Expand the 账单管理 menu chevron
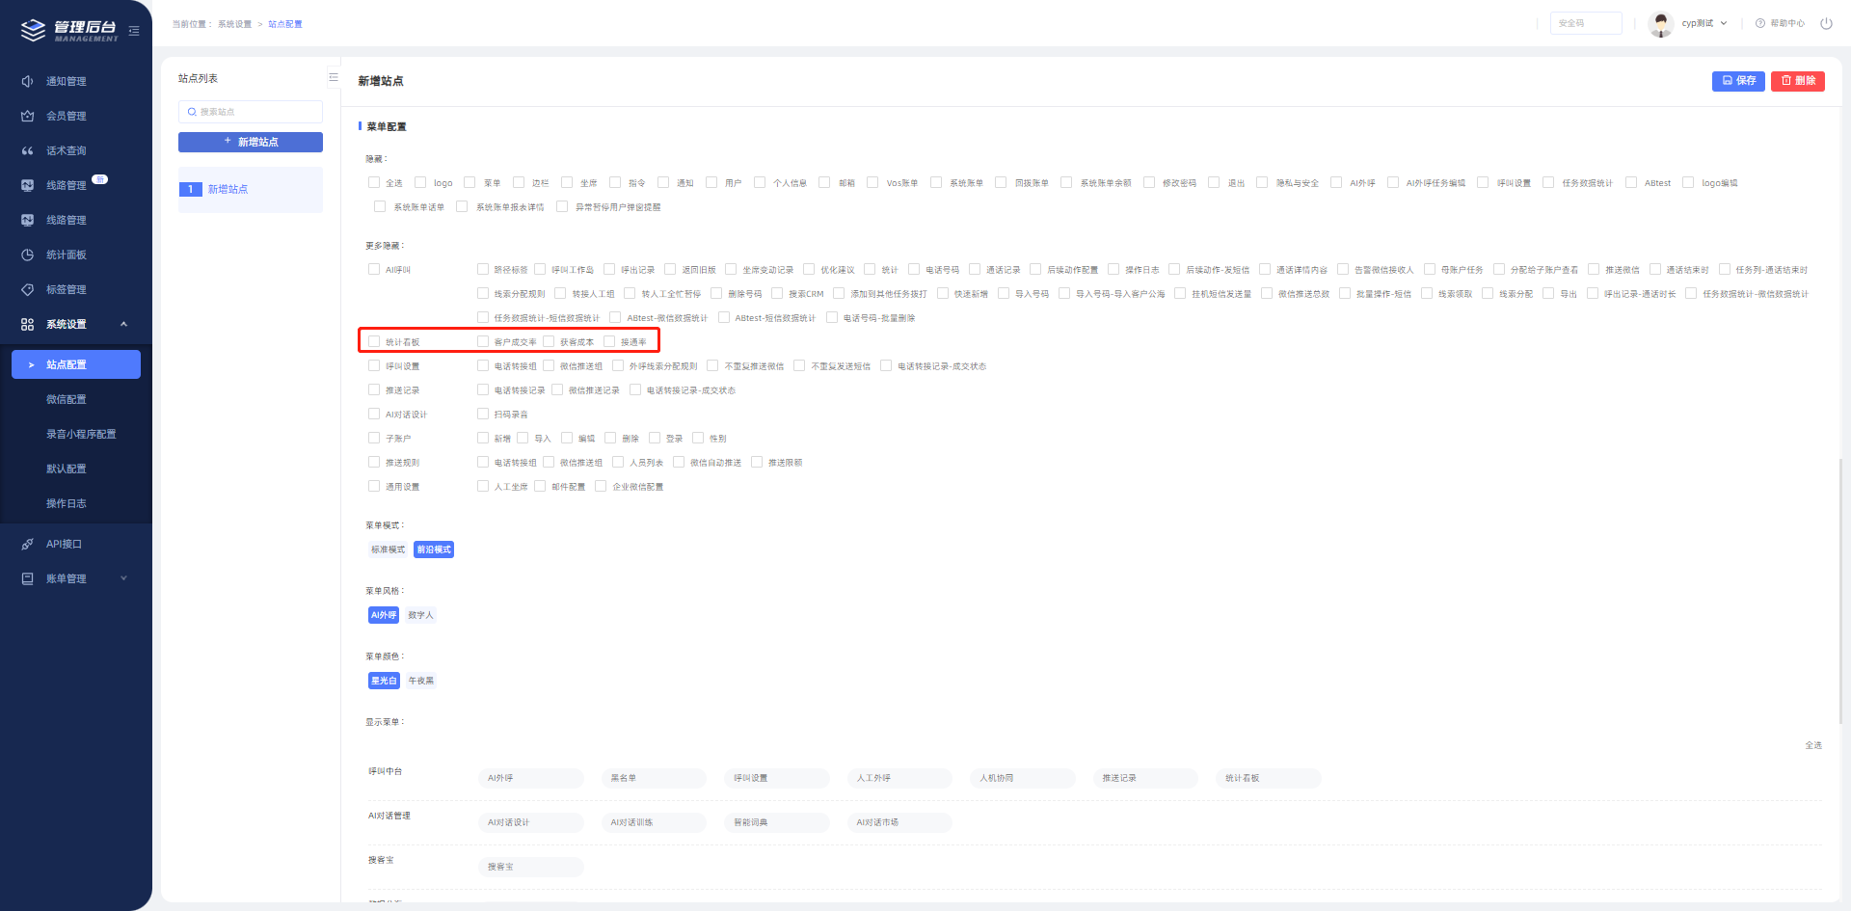 point(123,578)
